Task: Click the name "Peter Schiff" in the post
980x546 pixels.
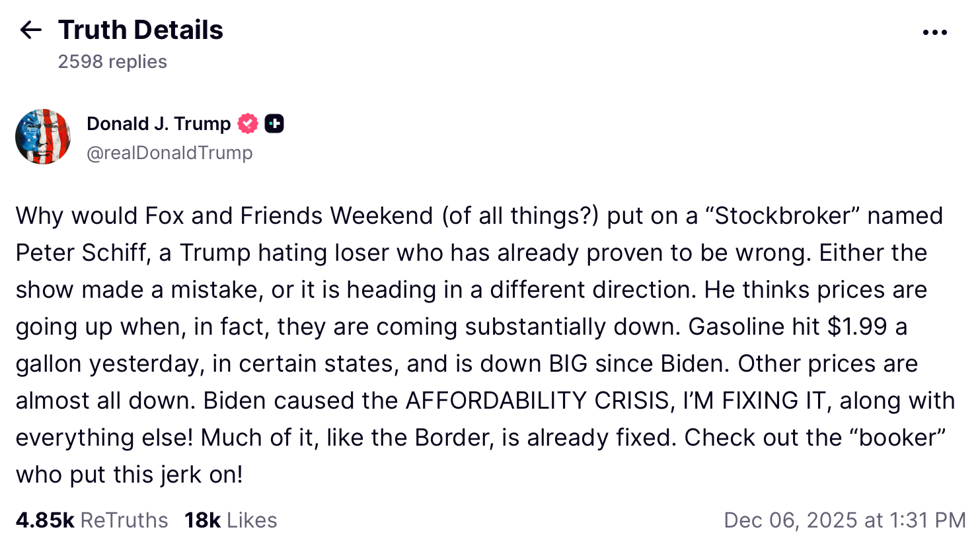Action: 82,253
